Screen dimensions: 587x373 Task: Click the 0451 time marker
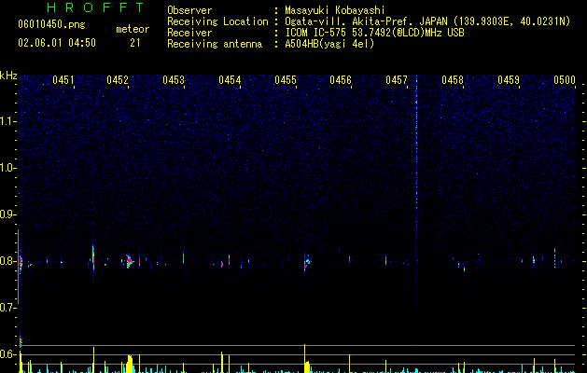point(63,80)
